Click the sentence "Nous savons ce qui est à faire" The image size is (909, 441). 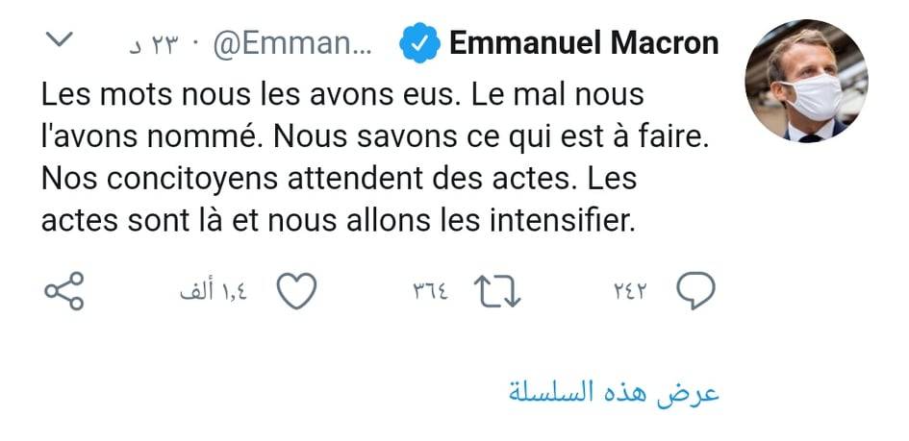pyautogui.click(x=491, y=138)
